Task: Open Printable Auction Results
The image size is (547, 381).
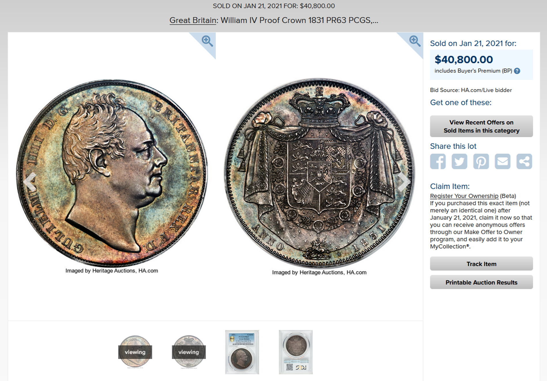Action: tap(481, 282)
